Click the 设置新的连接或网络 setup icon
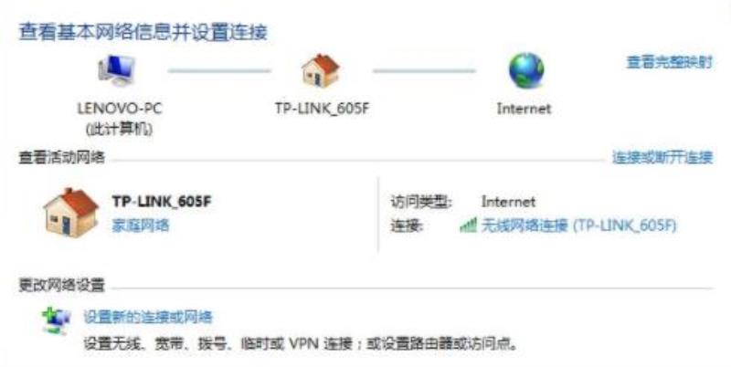 point(56,320)
